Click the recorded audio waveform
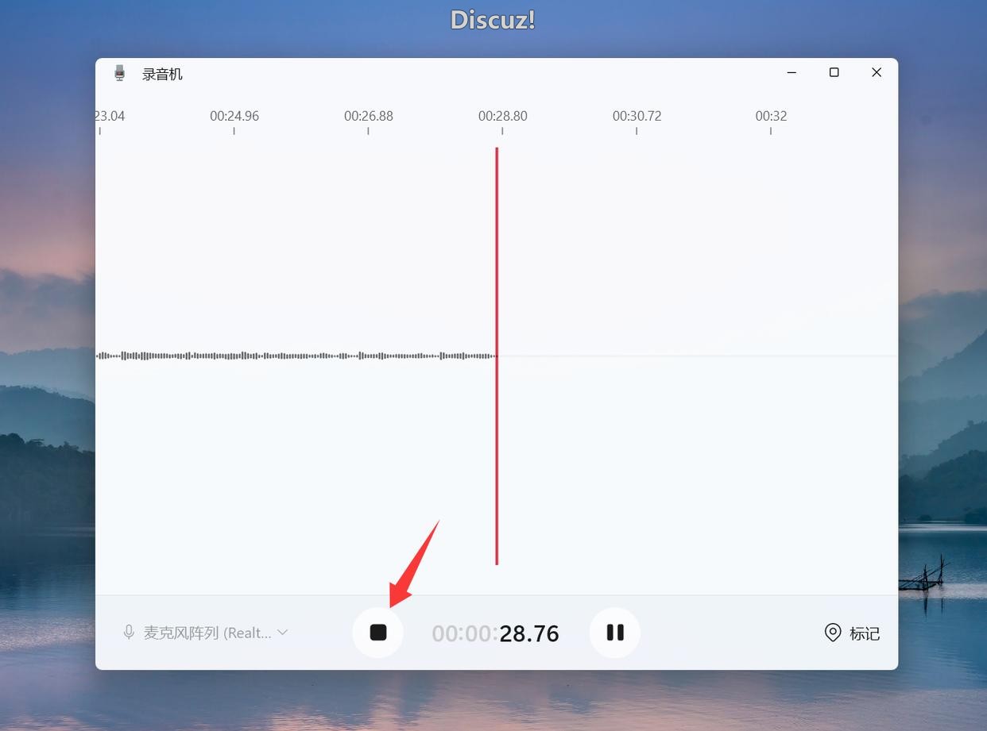This screenshot has height=731, width=987. tap(294, 356)
